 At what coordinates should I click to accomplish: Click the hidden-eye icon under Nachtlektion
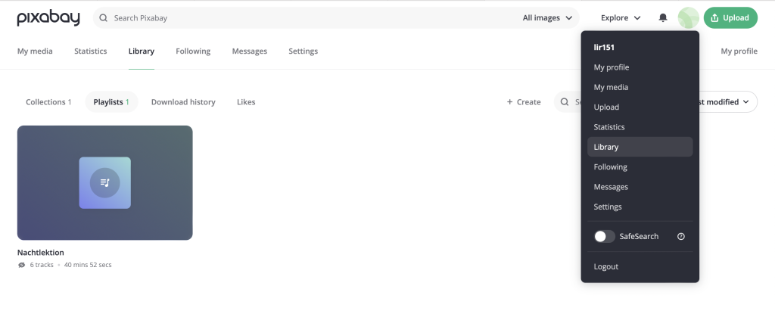tap(22, 265)
